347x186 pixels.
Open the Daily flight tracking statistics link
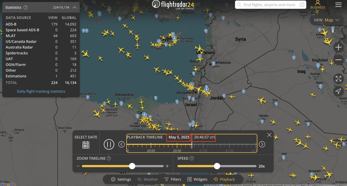click(41, 91)
